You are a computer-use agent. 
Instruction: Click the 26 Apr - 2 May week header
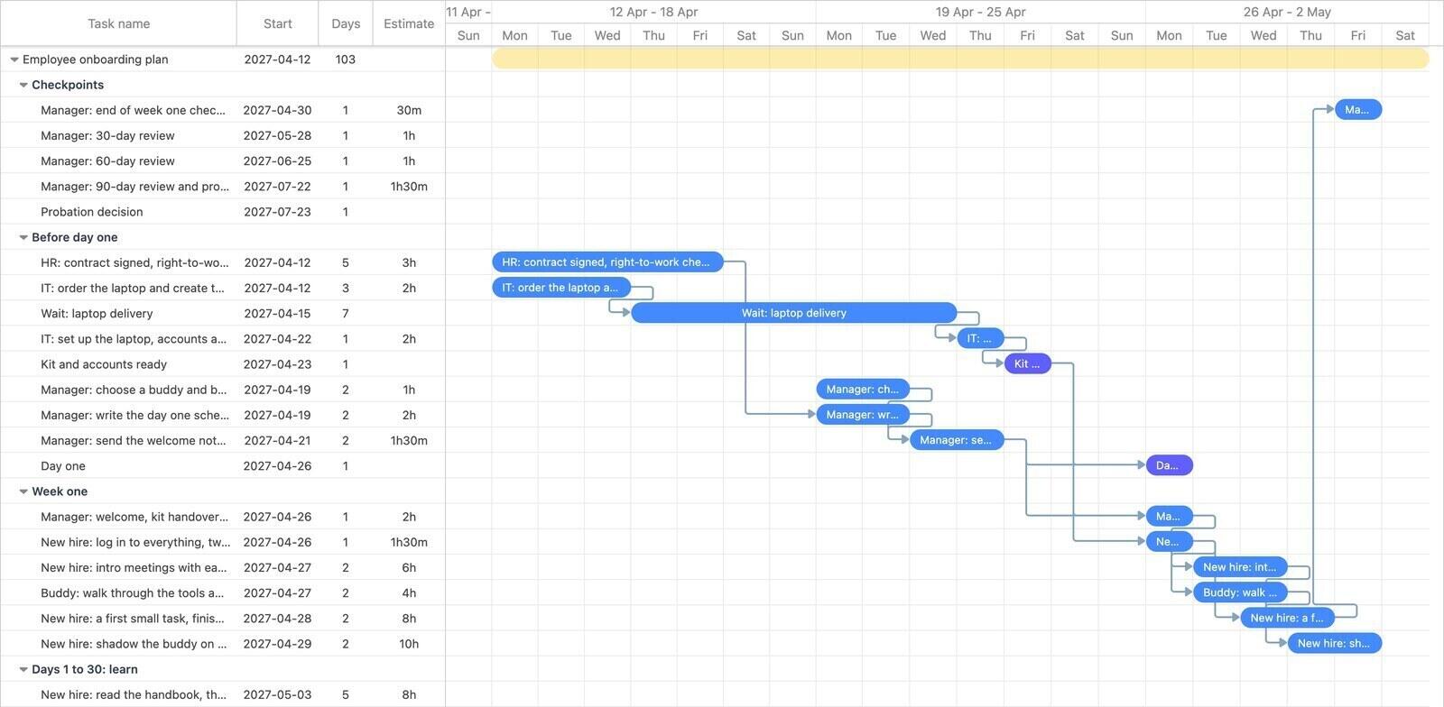pyautogui.click(x=1287, y=12)
